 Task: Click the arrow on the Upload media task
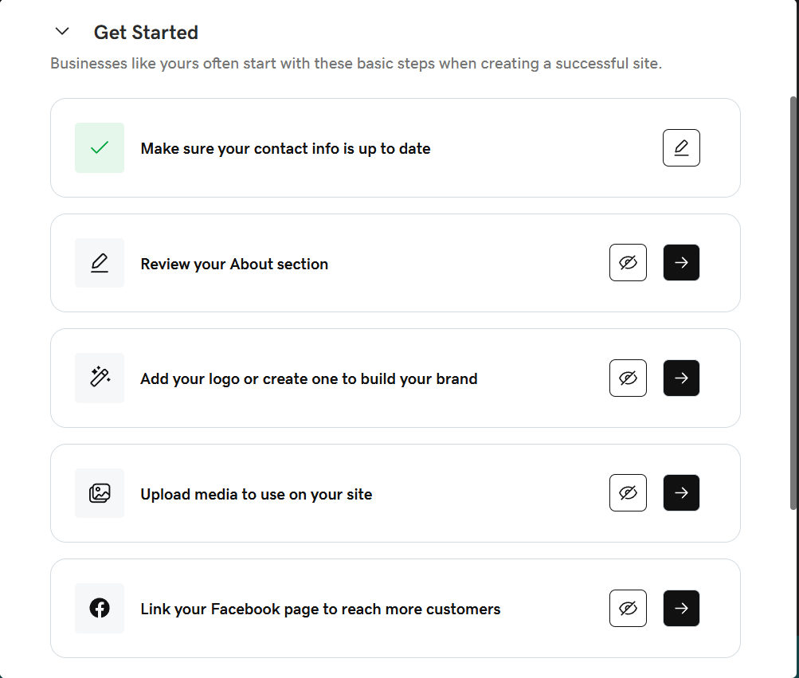coord(681,492)
